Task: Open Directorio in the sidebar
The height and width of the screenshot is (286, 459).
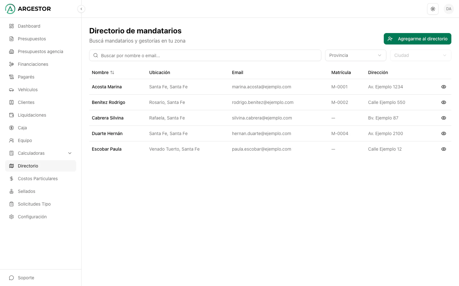Action: point(41,166)
